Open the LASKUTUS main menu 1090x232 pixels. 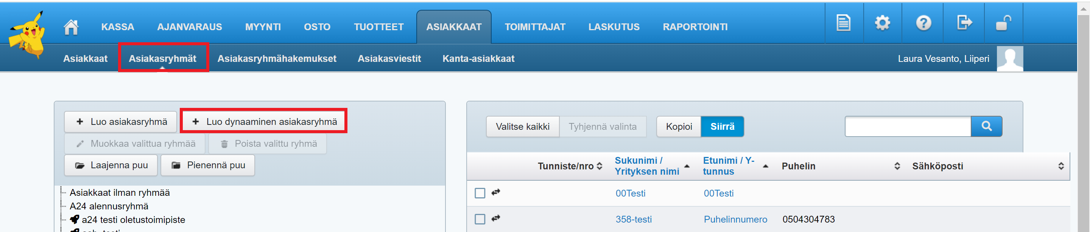click(x=614, y=27)
